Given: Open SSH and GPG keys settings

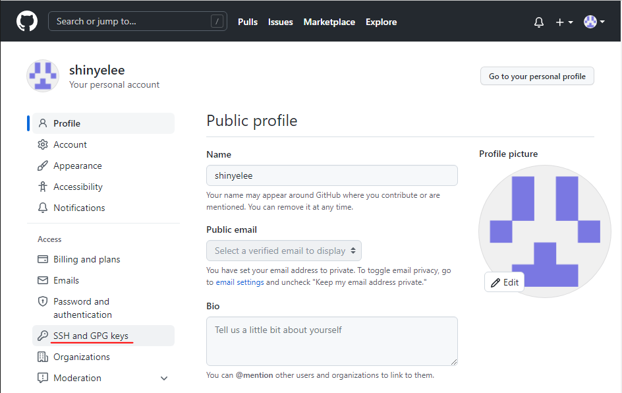Looking at the screenshot, I should point(103,336).
